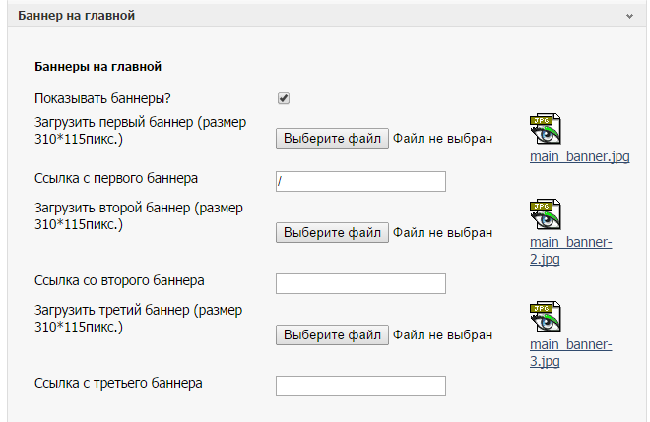Collapse the 'Баннер на главной' panel arrow
The width and height of the screenshot is (650, 422).
click(x=628, y=16)
